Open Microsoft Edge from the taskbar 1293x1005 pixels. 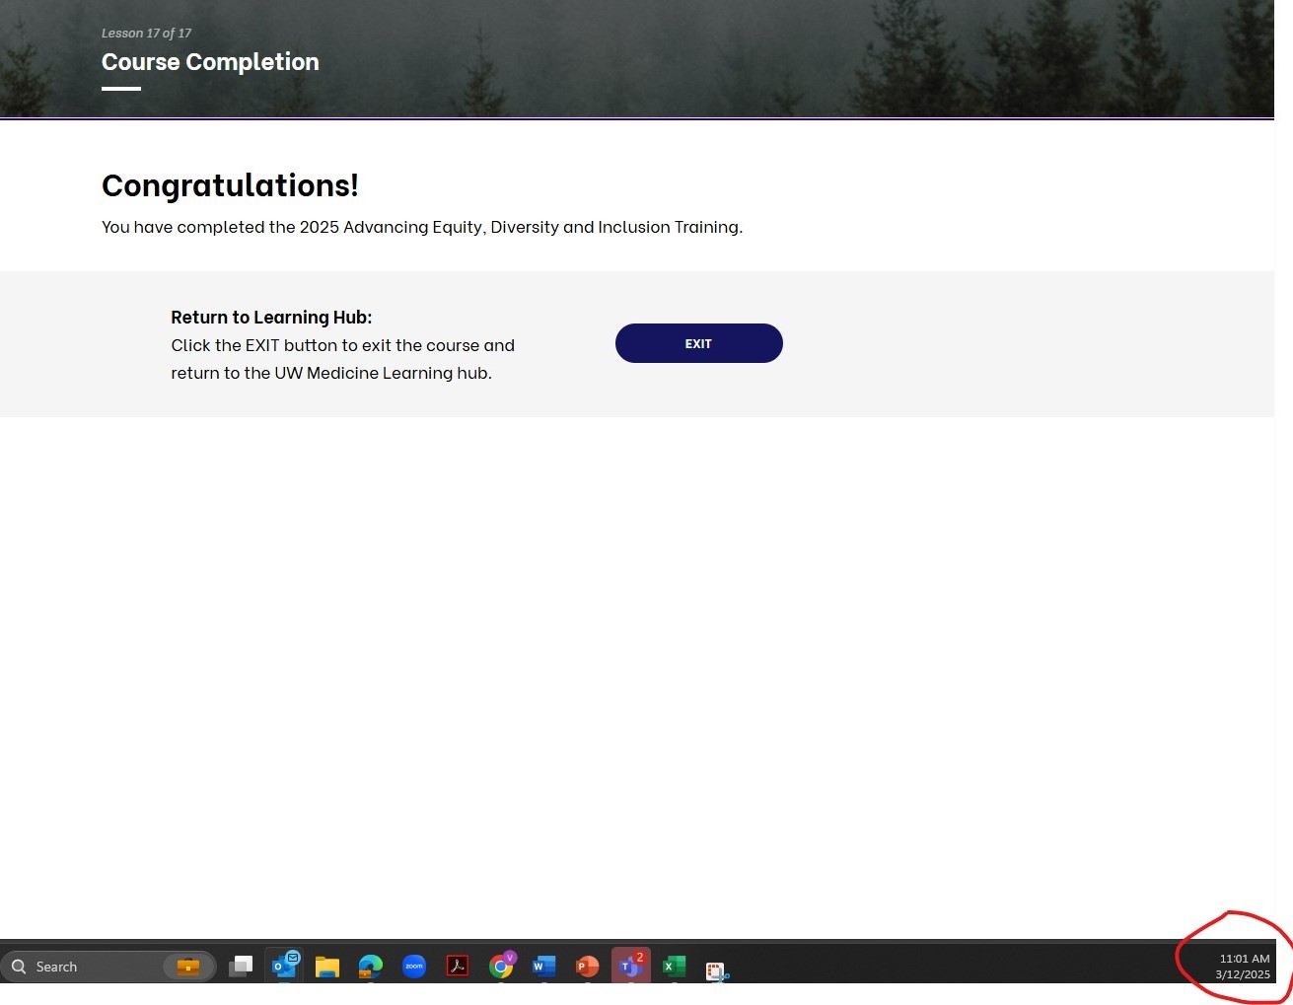(371, 967)
